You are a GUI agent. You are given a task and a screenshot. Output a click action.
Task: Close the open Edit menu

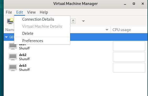(x=20, y=12)
